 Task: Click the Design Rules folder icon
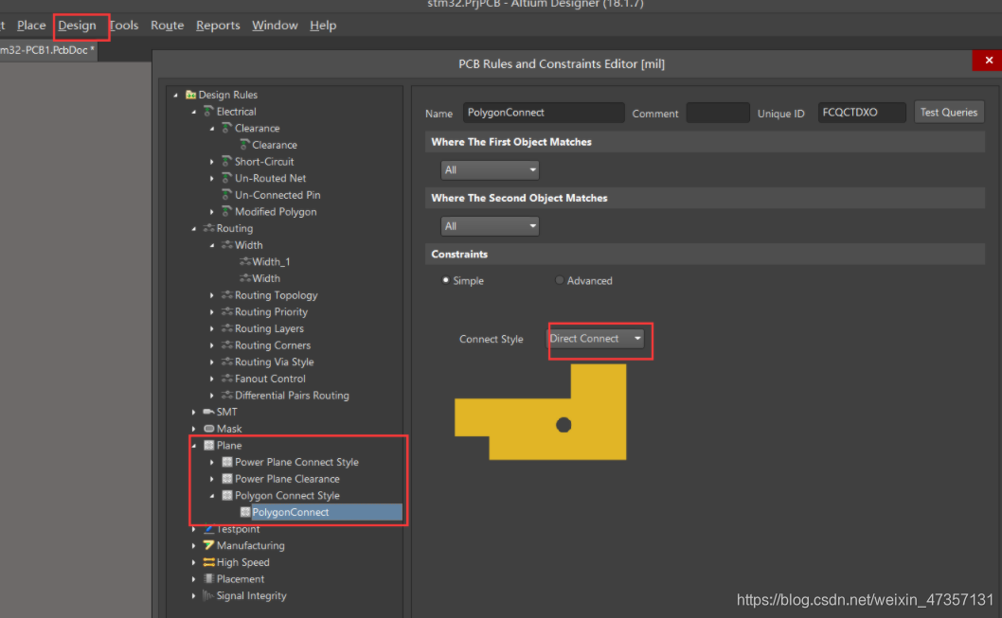point(190,95)
